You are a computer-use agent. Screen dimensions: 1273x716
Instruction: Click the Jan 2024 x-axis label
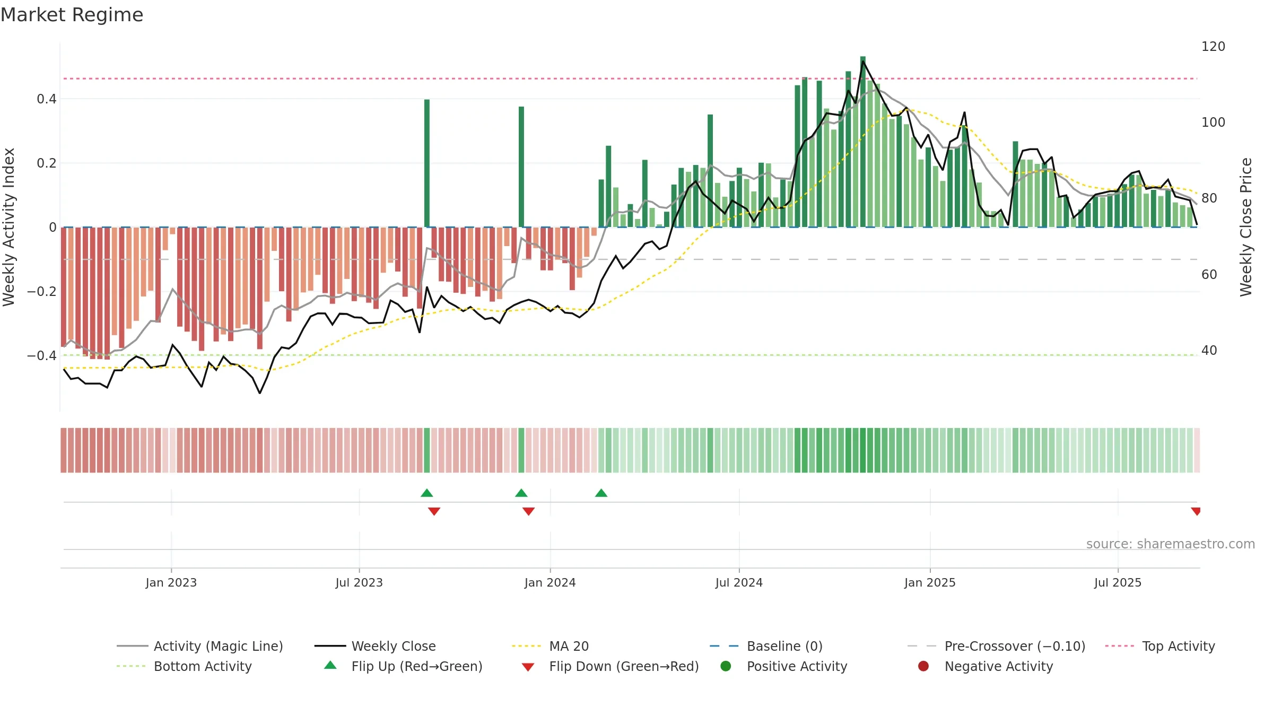tap(550, 582)
